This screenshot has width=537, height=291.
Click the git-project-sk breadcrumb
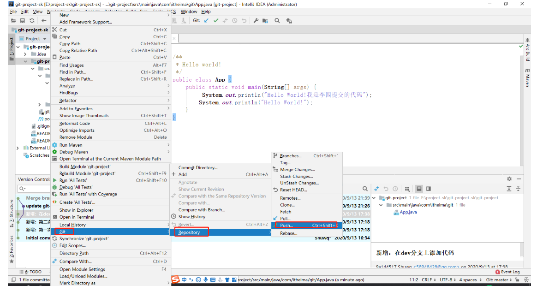30,30
